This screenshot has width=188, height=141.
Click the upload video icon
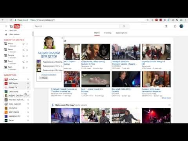(x=166, y=26)
